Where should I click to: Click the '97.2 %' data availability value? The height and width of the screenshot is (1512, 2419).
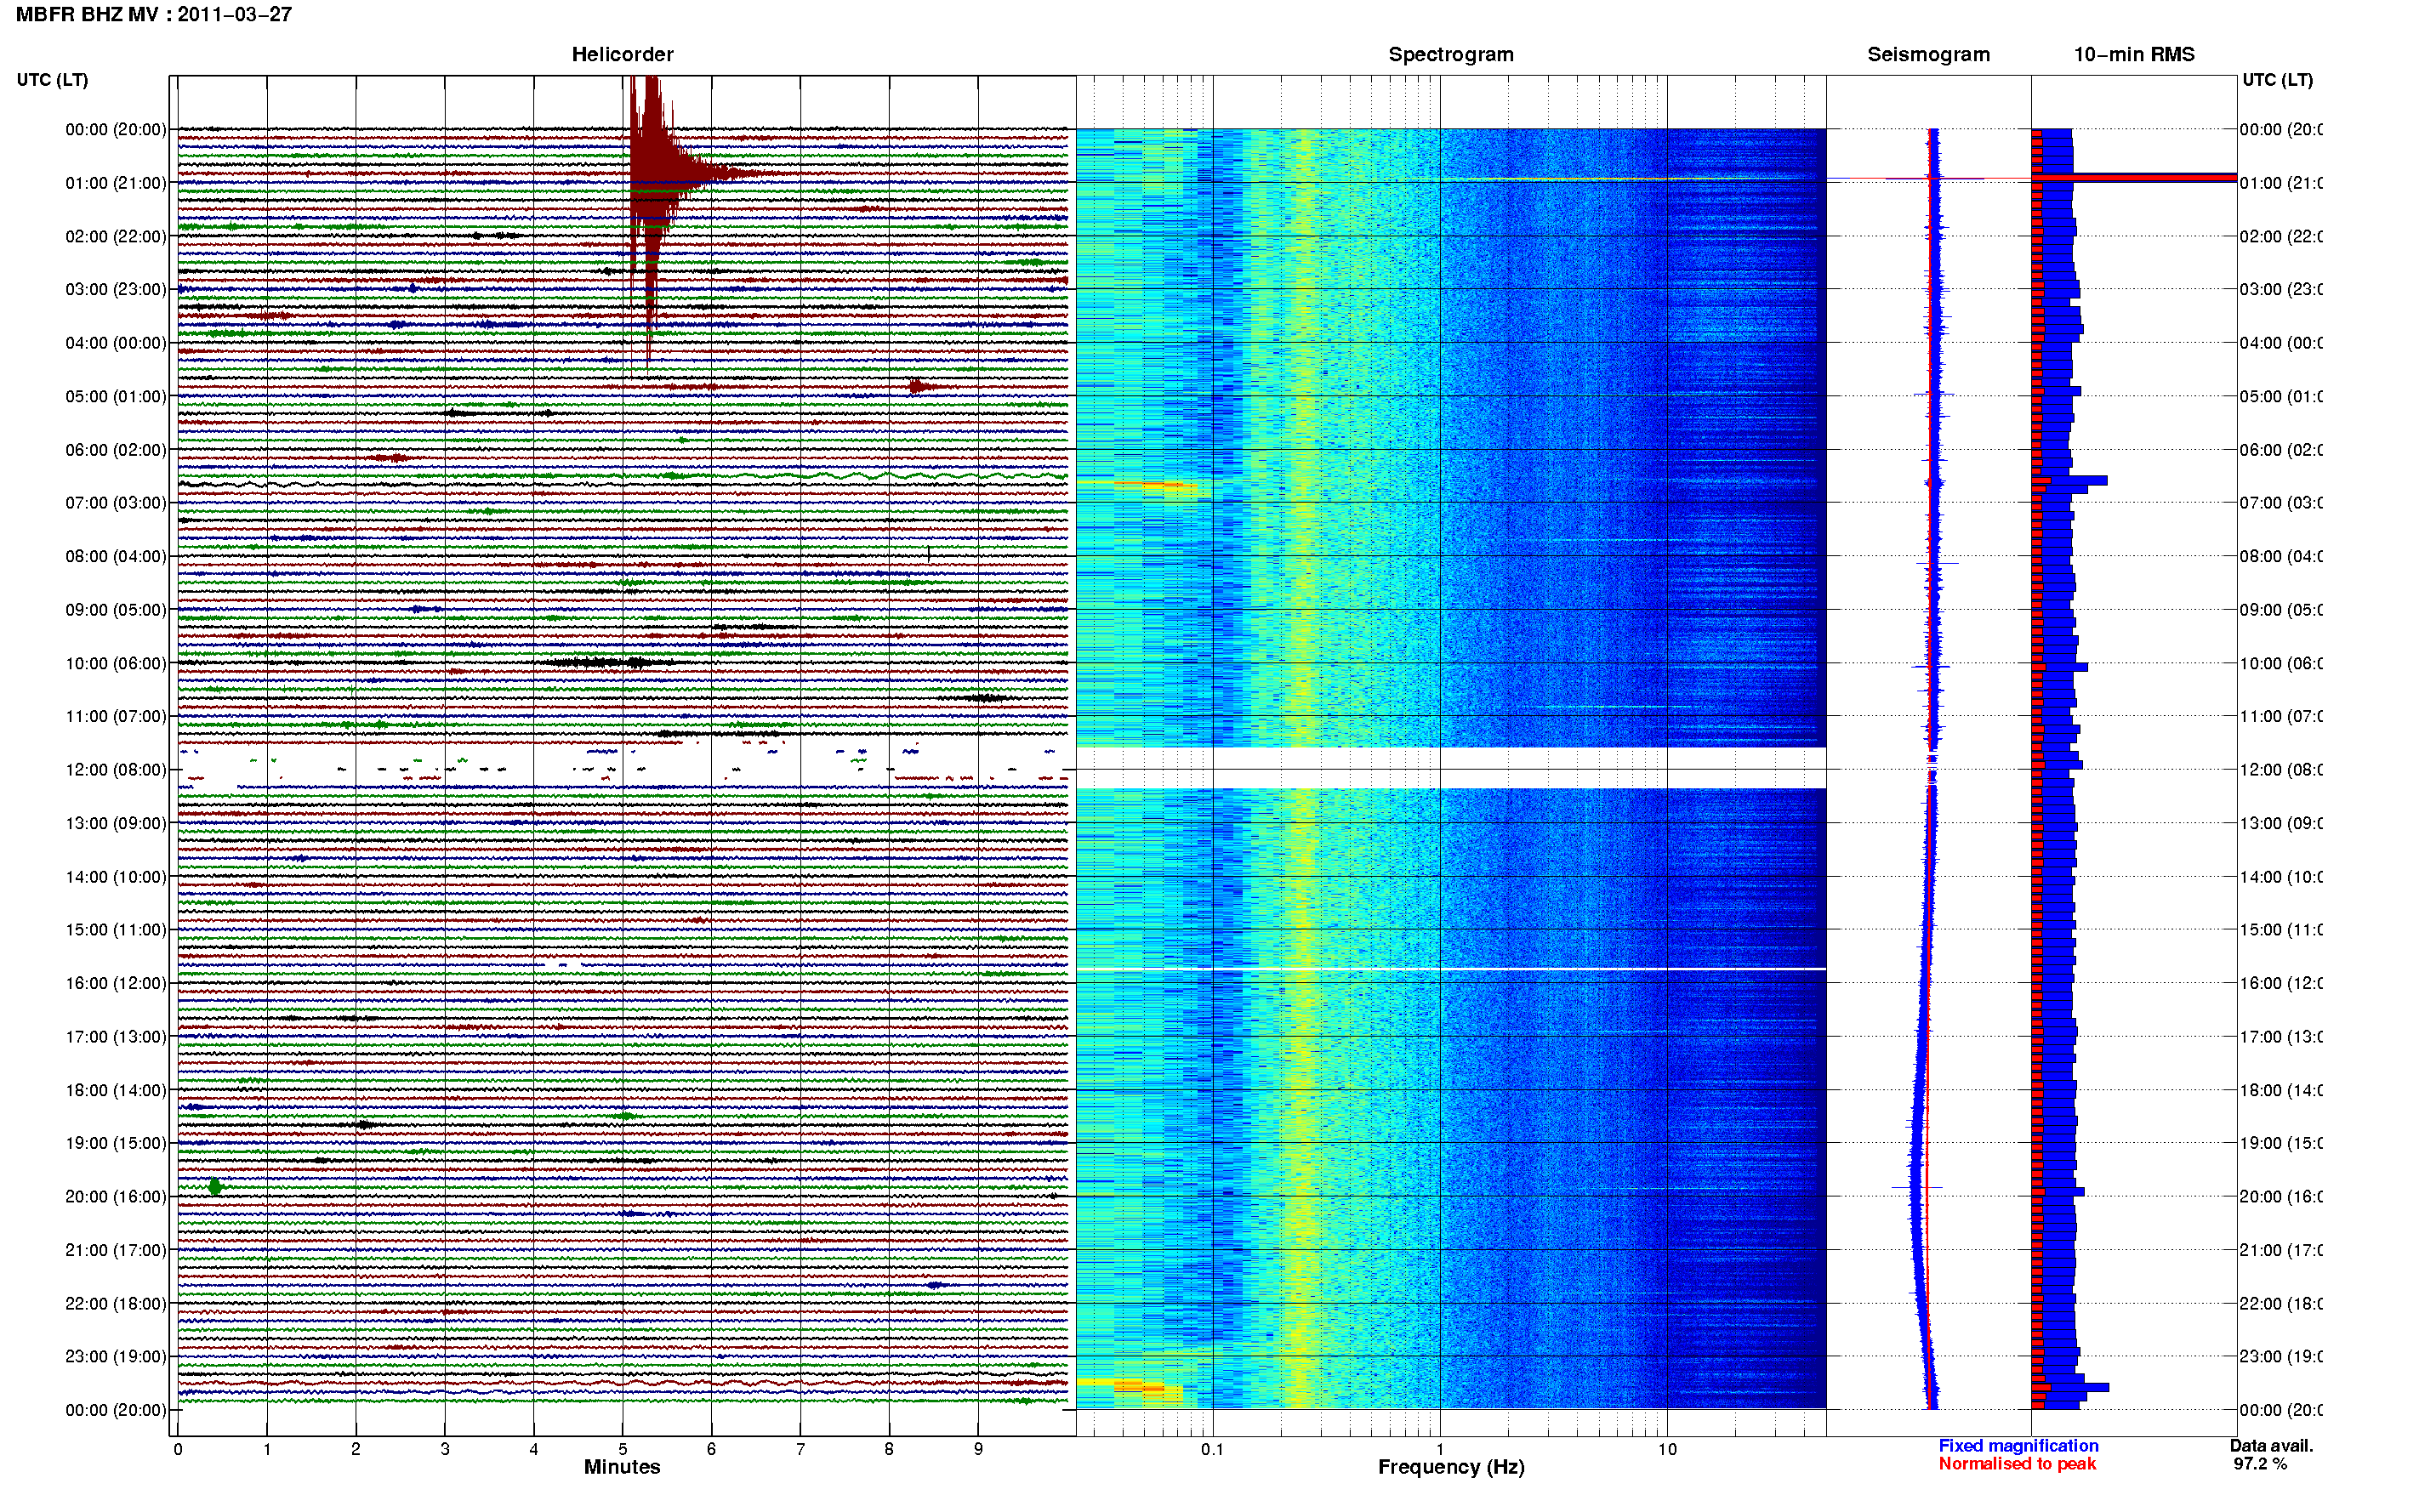point(2260,1463)
